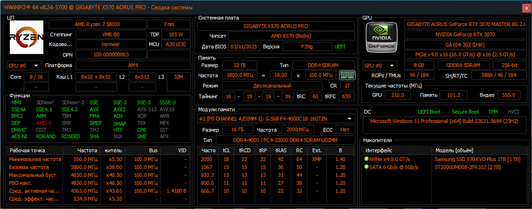Click the memory module icon beside 100.0 МГц
The image size is (532, 209).
pos(346,75)
